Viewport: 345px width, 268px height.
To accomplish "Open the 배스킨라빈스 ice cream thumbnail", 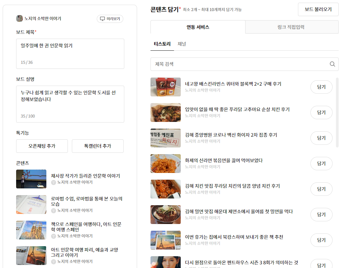I will [166, 87].
